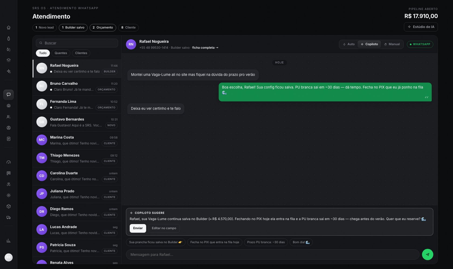Open the package box sidebar icon
The image size is (453, 269).
click(9, 206)
